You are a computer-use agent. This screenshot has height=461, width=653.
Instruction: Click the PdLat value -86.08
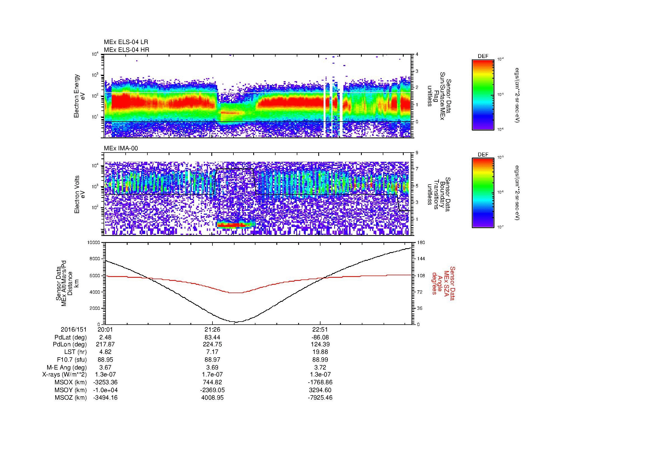[x=320, y=337]
